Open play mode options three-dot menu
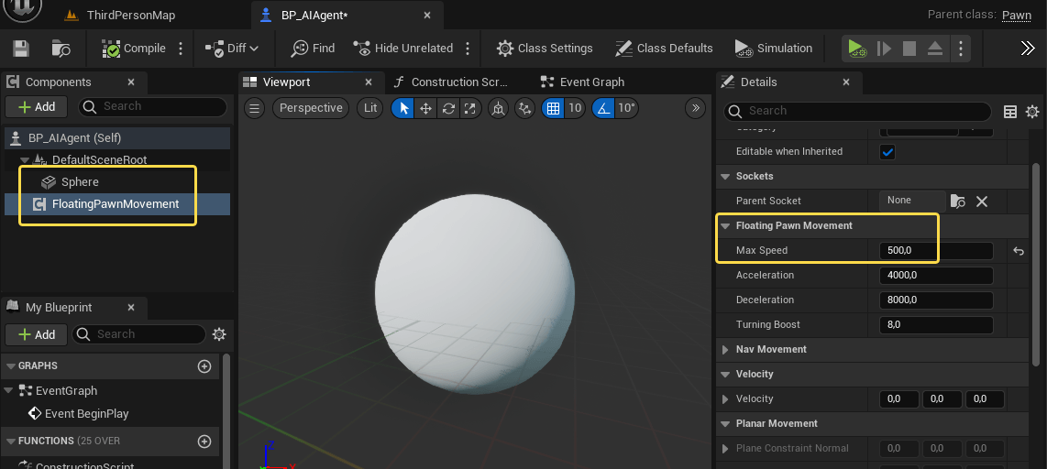Screen dimensions: 1047x469 [x=960, y=48]
